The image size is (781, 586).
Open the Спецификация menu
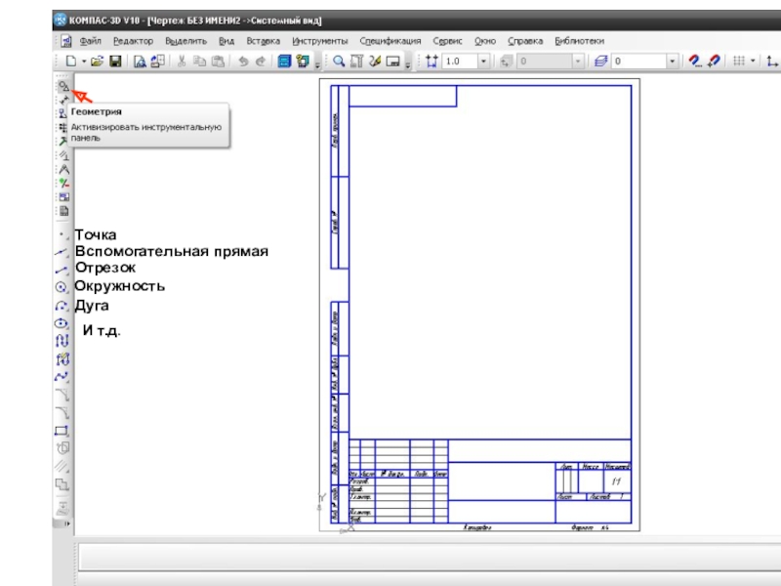click(x=390, y=41)
